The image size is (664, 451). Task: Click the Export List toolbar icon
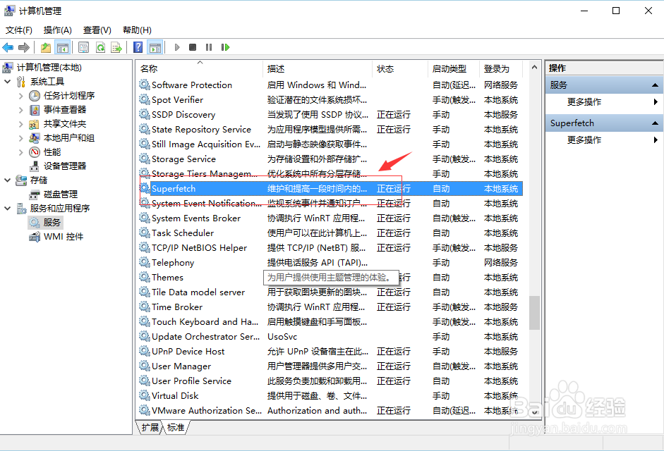point(117,47)
